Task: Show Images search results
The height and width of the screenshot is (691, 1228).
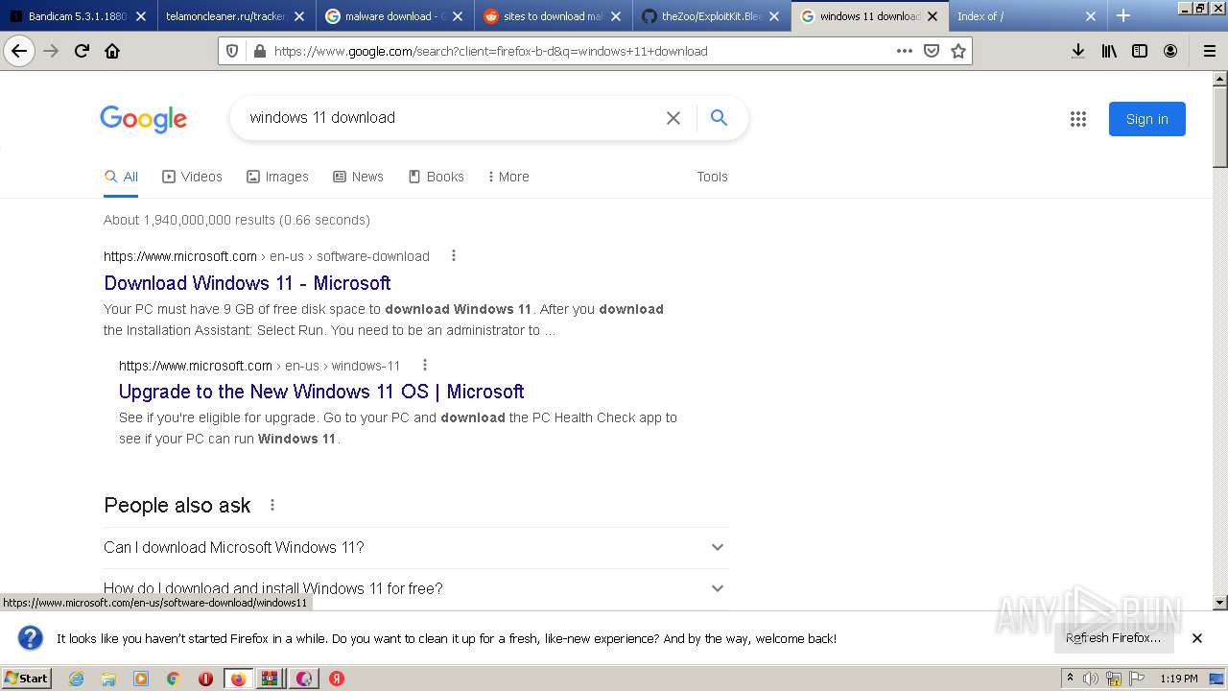Action: pos(277,177)
